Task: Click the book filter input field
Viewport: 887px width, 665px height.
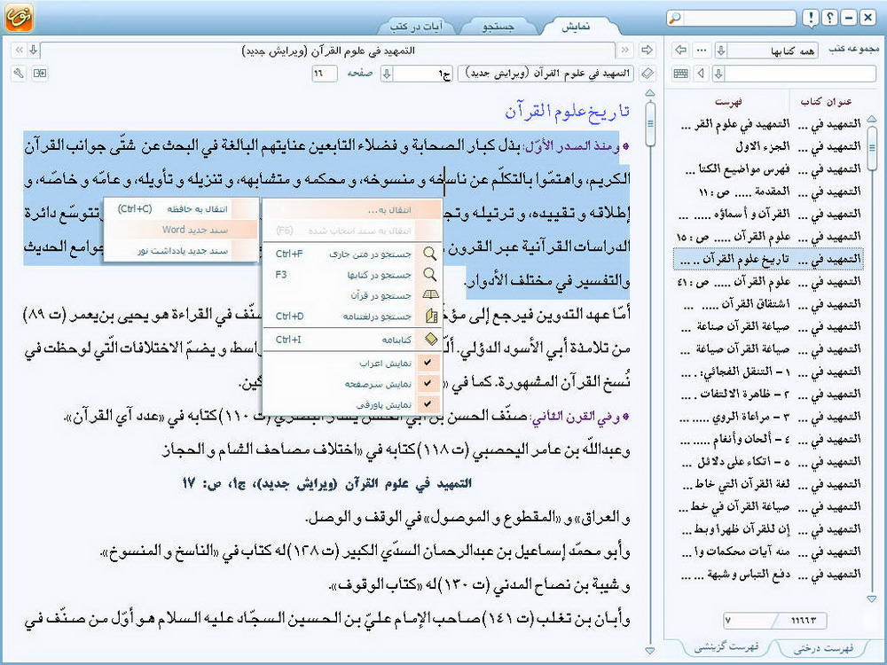Action: click(800, 74)
